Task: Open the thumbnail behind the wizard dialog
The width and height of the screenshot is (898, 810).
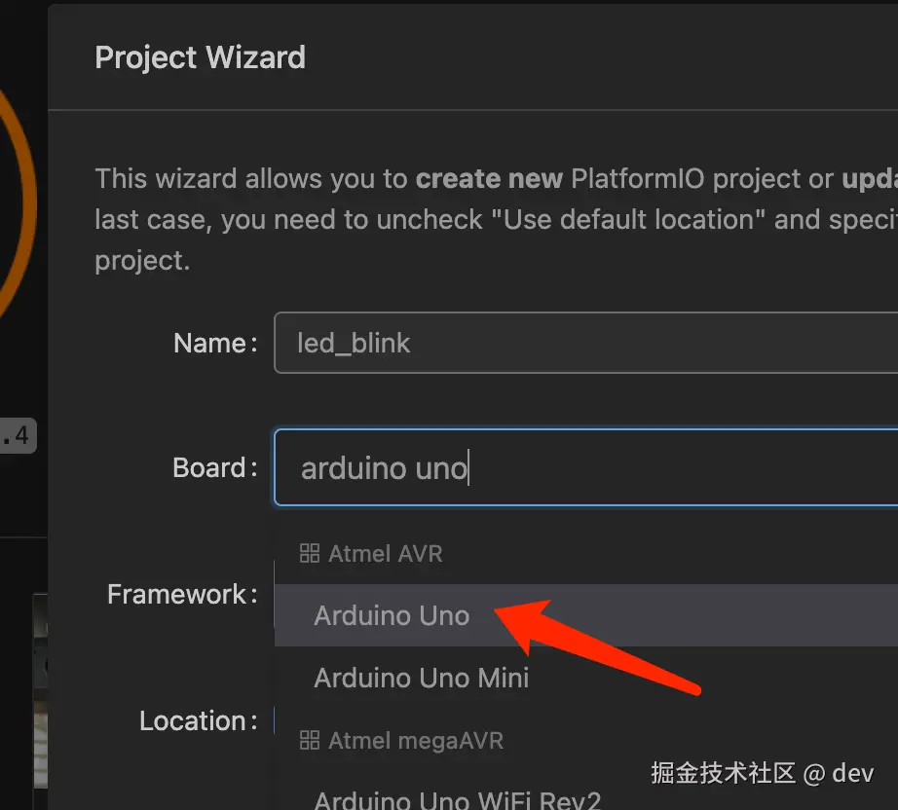Action: (39, 701)
